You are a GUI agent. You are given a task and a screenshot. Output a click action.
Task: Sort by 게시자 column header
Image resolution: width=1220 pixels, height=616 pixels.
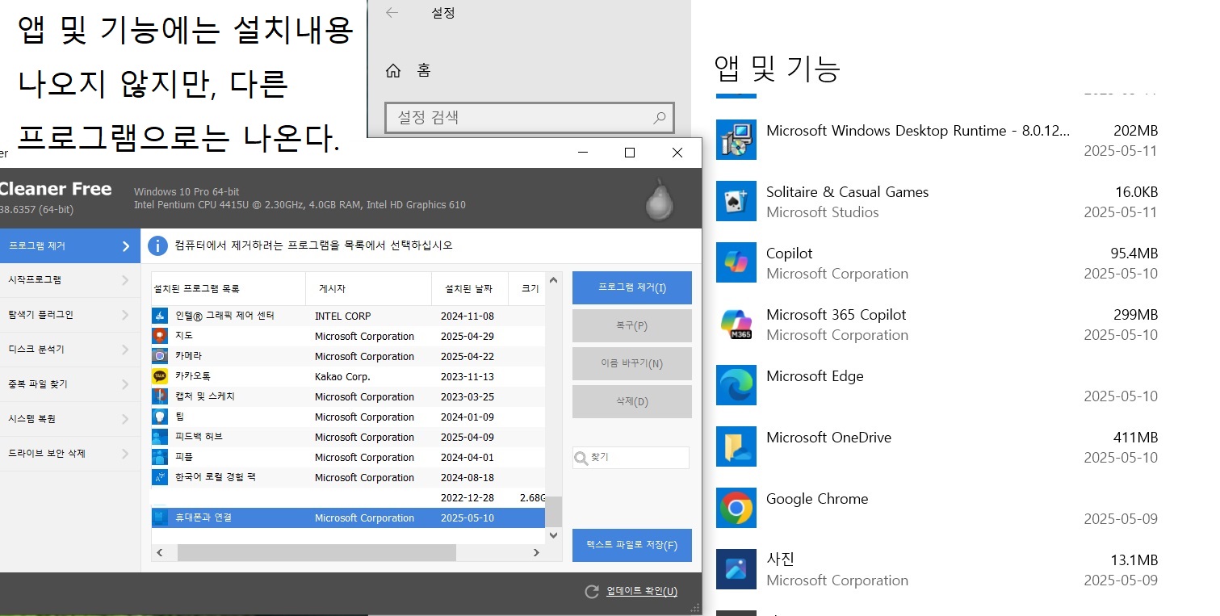(x=369, y=288)
